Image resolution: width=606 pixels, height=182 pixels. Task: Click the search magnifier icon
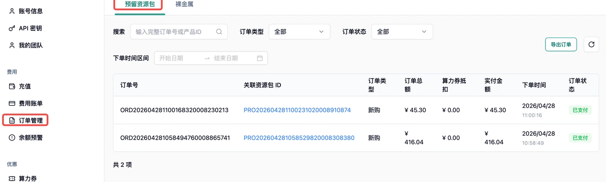(219, 32)
